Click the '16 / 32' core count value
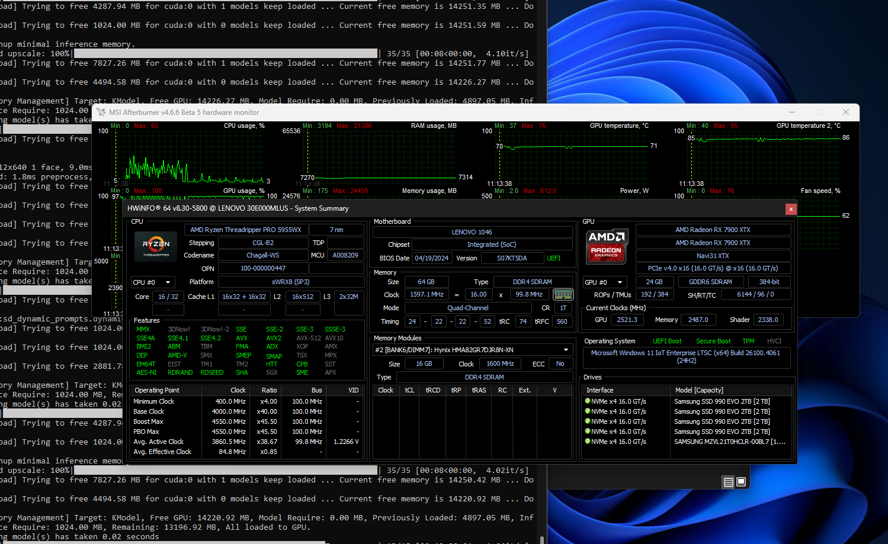 tap(168, 297)
